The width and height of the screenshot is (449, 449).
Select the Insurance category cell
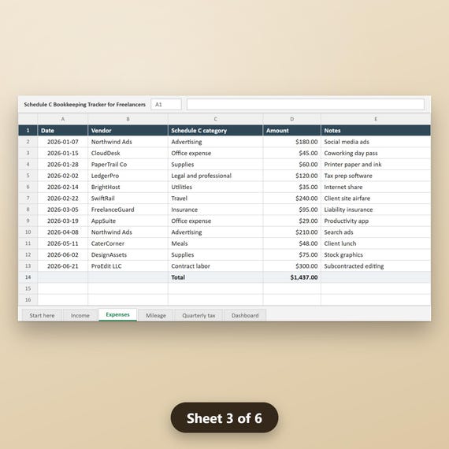[215, 210]
